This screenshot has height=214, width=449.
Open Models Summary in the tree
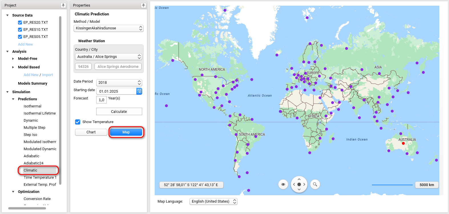pyautogui.click(x=33, y=83)
